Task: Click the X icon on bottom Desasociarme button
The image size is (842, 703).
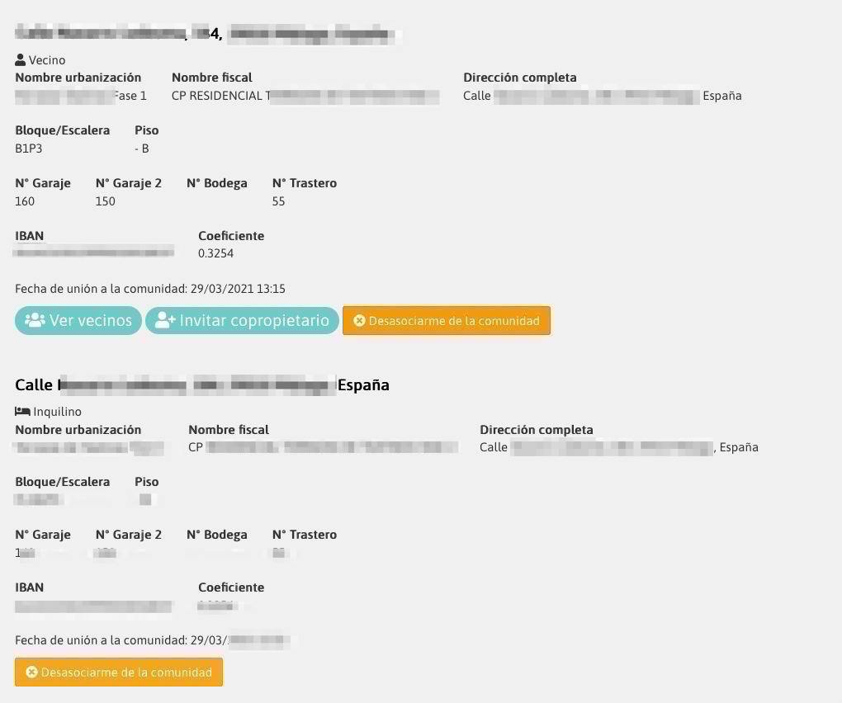Action: pos(31,672)
